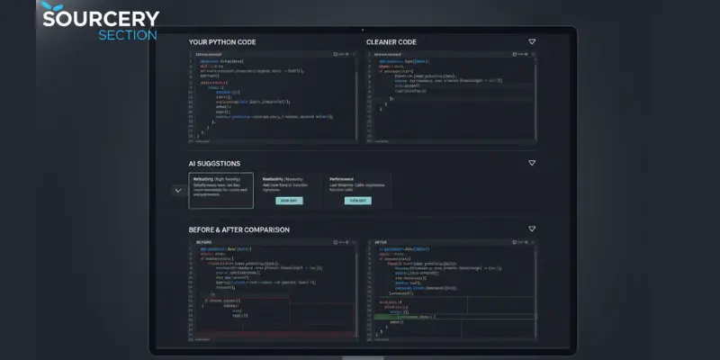Image resolution: width=720 pixels, height=360 pixels.
Task: Open the diff button on the Performance card
Action: [x=357, y=201]
